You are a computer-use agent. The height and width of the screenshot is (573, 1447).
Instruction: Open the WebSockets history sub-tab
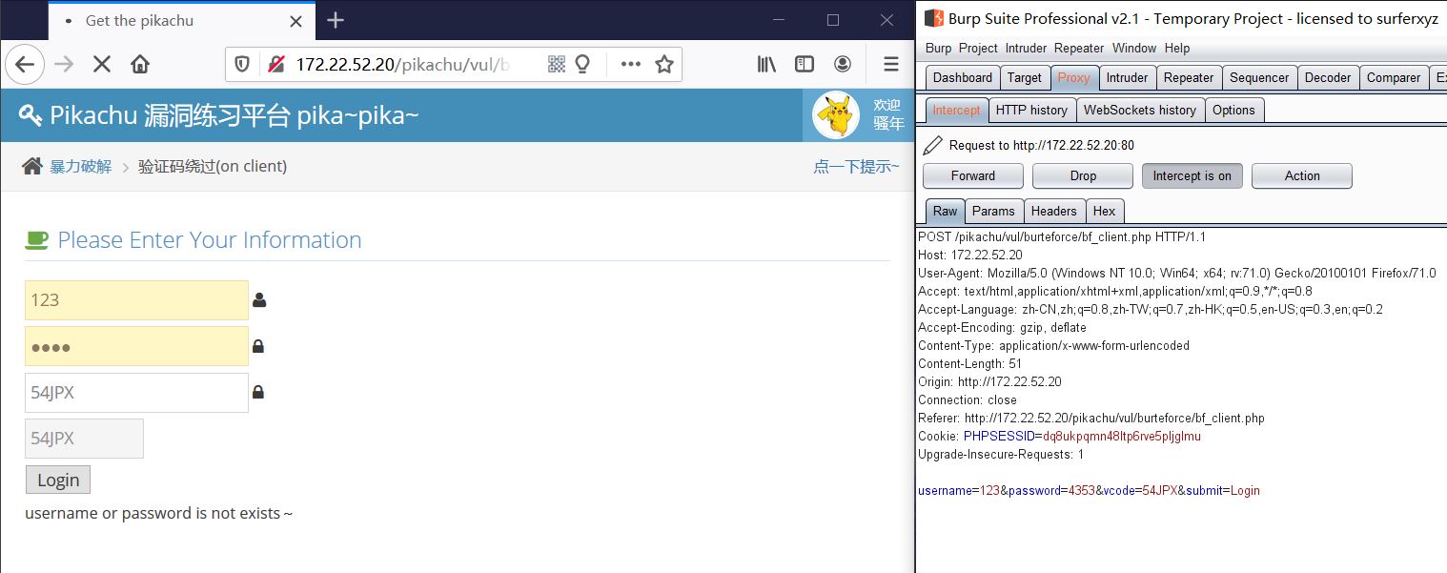pos(1140,111)
